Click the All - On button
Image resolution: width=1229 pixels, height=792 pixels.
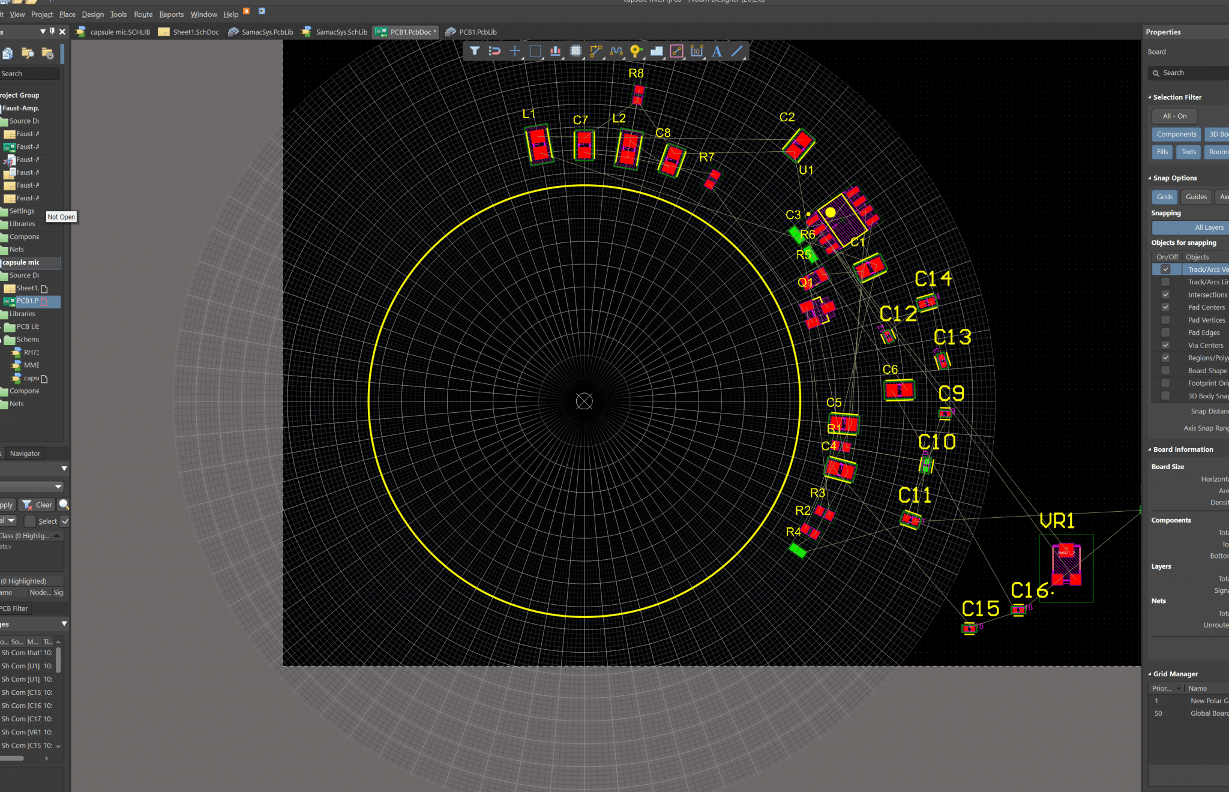tap(1174, 116)
